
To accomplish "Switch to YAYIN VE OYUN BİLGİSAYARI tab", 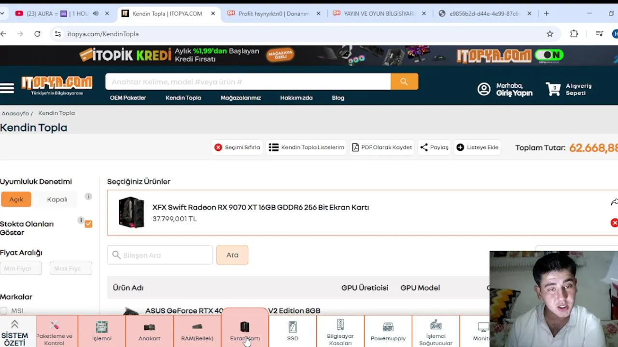I will (x=379, y=13).
